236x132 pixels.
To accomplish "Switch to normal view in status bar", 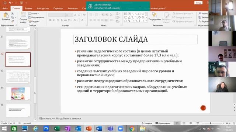I will [177, 123].
